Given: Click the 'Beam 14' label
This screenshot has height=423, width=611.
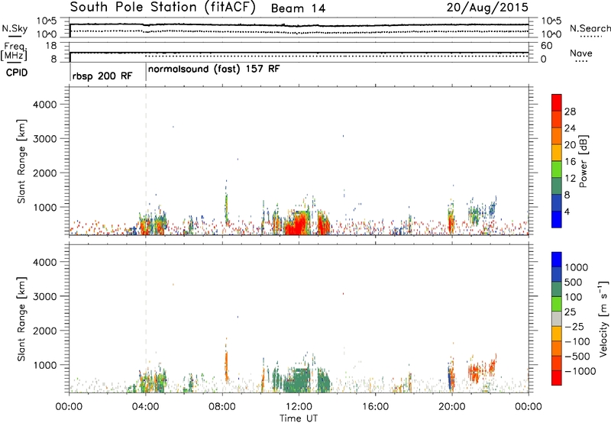Looking at the screenshot, I should coord(298,8).
